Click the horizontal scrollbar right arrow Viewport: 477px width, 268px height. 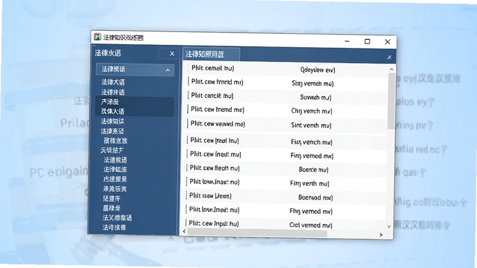point(381,235)
